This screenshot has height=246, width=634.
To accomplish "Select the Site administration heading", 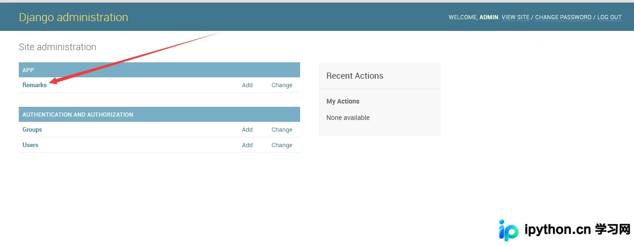I will 58,47.
